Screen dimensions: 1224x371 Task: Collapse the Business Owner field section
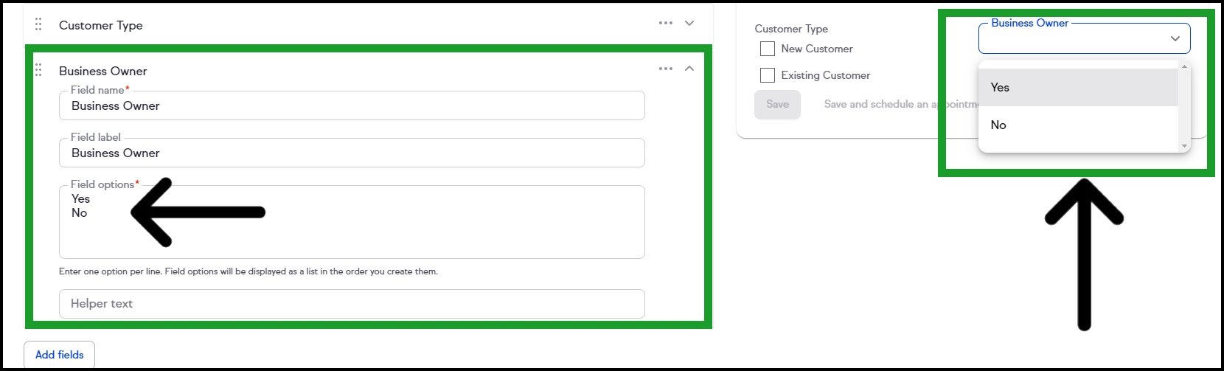click(x=689, y=69)
